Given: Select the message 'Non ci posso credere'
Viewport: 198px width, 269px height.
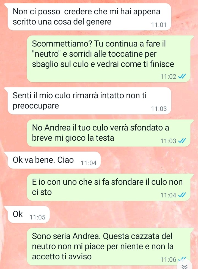Looking at the screenshot, I should click(x=89, y=17).
